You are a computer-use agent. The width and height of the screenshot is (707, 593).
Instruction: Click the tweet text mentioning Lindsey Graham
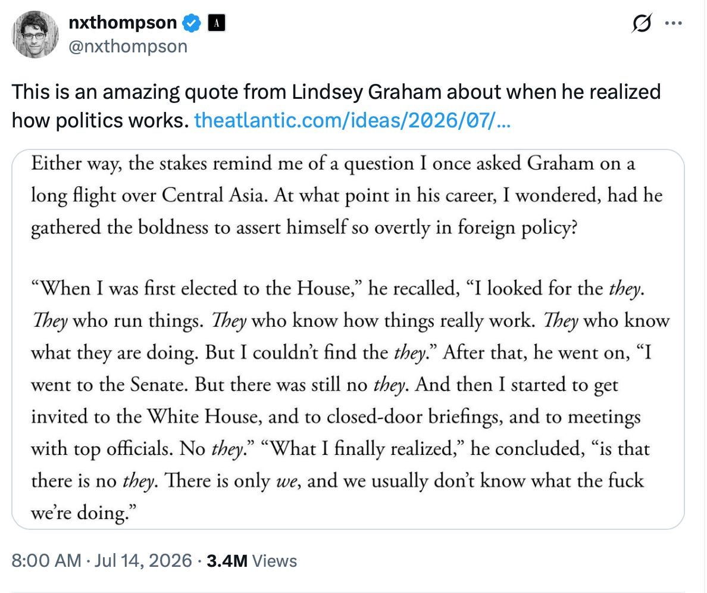pyautogui.click(x=336, y=106)
